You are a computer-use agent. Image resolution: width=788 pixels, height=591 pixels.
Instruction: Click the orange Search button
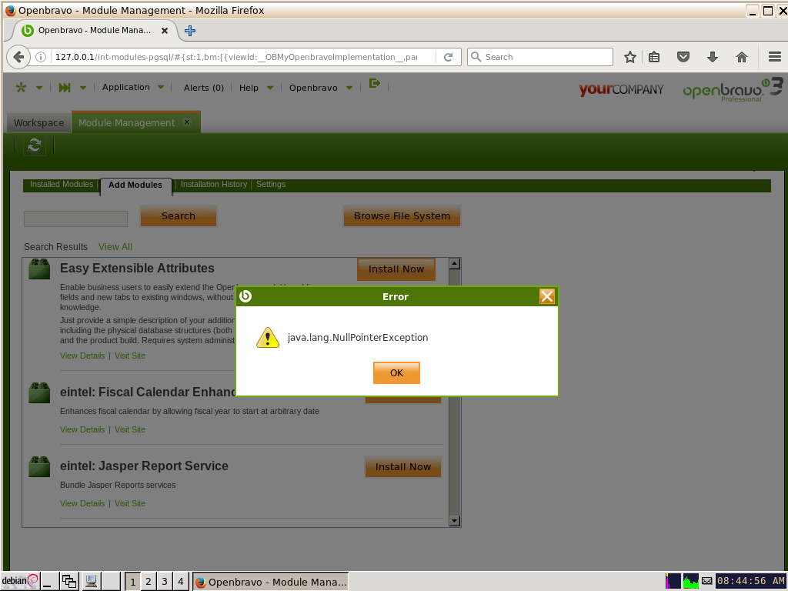179,215
